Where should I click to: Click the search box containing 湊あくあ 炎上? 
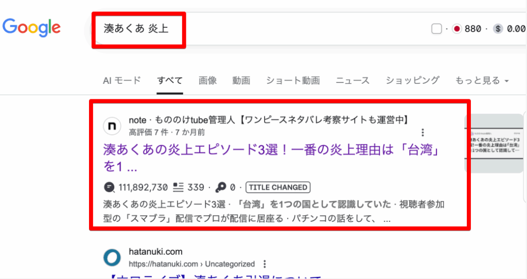[257, 29]
